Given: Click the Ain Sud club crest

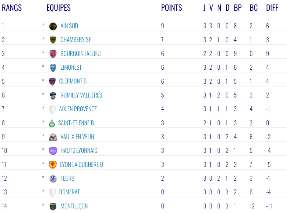Looking at the screenshot, I should [x=53, y=26].
